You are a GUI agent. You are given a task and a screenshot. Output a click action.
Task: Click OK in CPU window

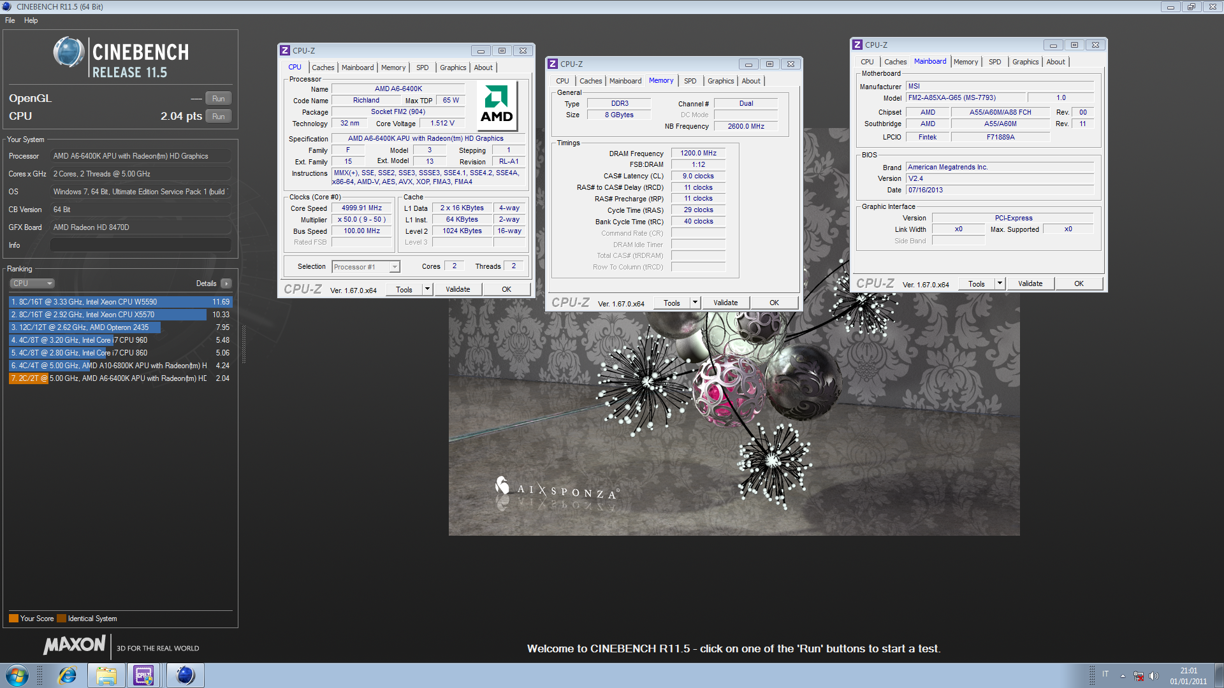coord(506,289)
